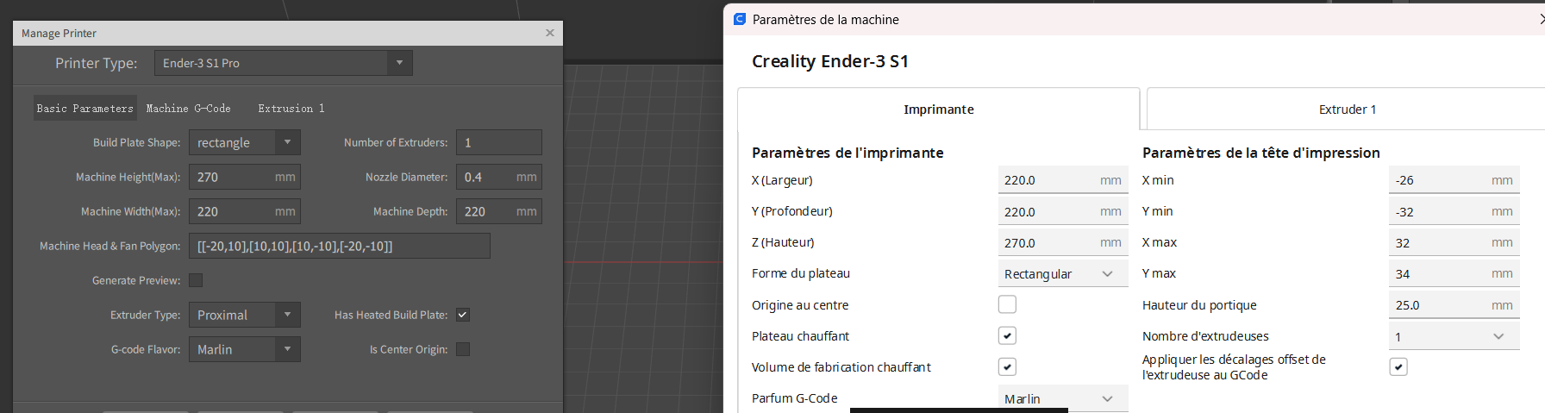Image resolution: width=1545 pixels, height=413 pixels.
Task: Toggle Appliquer les décalages offset checkbox
Action: [x=1398, y=366]
